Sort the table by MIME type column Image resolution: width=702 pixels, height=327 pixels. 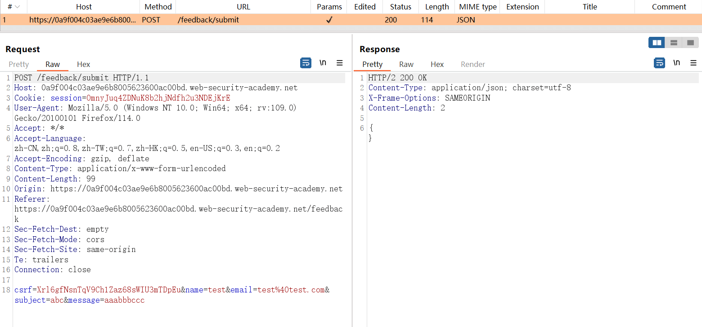(477, 7)
